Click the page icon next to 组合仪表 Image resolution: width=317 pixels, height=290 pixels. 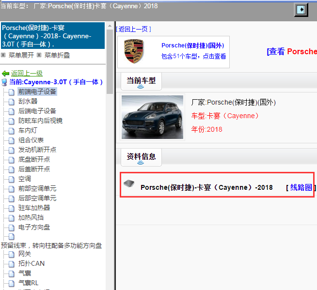(12, 140)
